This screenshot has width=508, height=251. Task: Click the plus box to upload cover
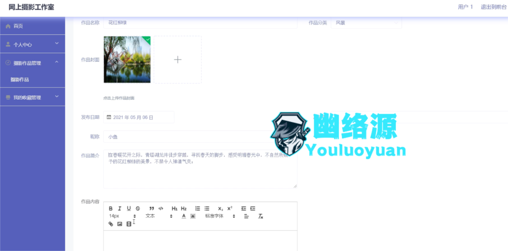pos(178,60)
